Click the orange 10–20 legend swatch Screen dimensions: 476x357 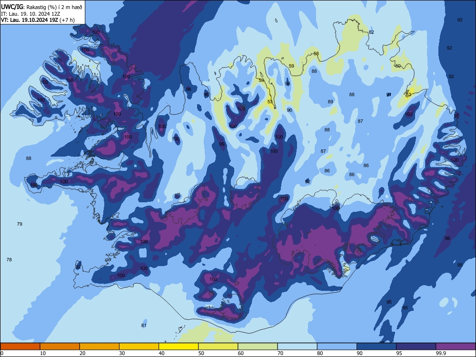[60, 347]
